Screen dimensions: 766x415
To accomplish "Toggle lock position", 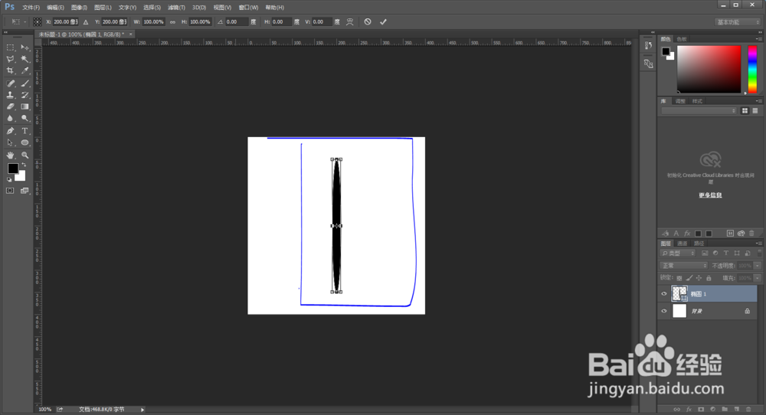I will pyautogui.click(x=699, y=278).
